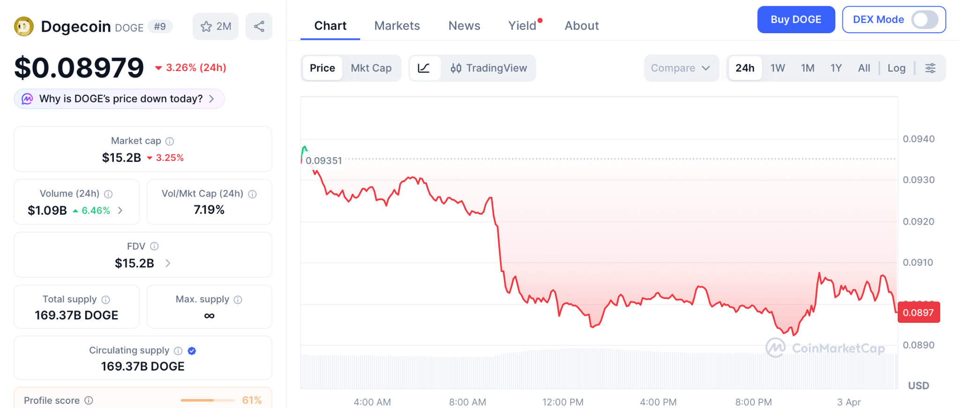The width and height of the screenshot is (959, 408).
Task: Switch to the Markets tab
Action: (x=397, y=26)
